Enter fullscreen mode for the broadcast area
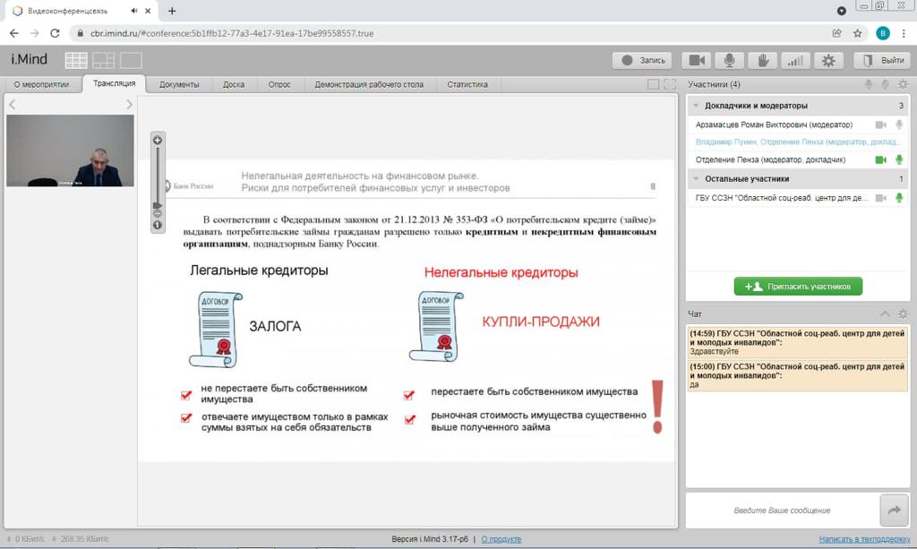 [669, 84]
